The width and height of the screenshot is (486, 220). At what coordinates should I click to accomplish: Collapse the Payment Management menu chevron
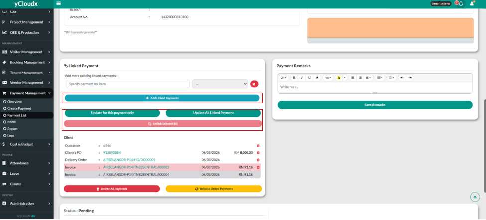pos(50,93)
